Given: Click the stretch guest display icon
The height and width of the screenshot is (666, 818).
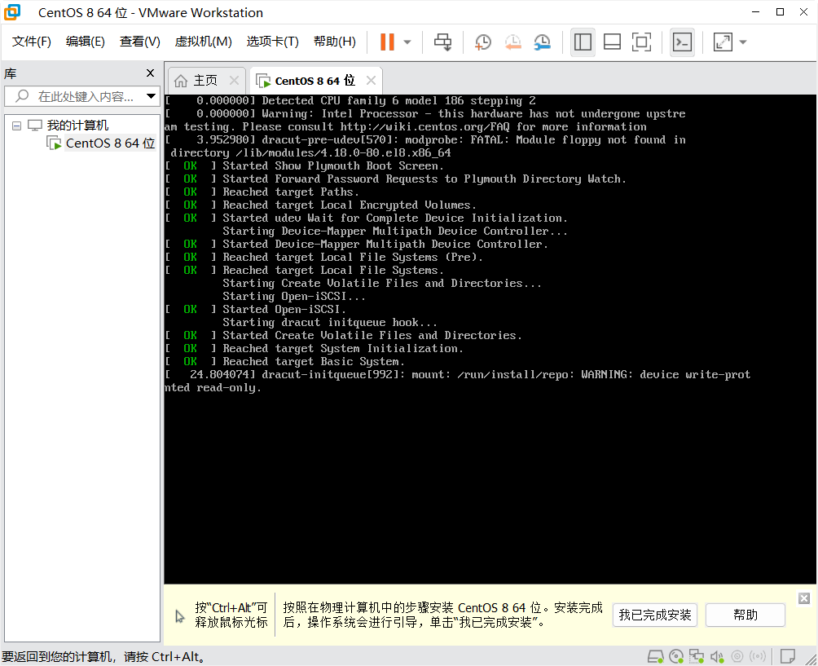Looking at the screenshot, I should (723, 42).
